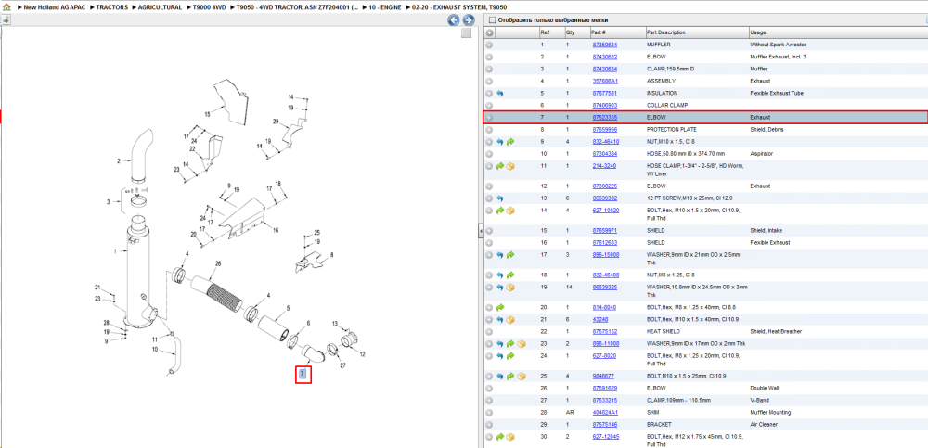Click the green arrow on part 896-15008 row
This screenshot has width=928, height=448.
tap(510, 255)
